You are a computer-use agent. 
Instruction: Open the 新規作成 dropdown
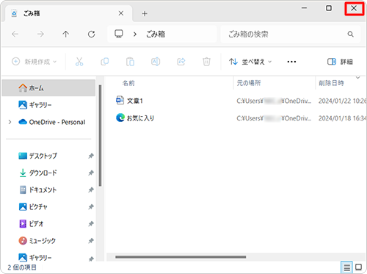34,62
